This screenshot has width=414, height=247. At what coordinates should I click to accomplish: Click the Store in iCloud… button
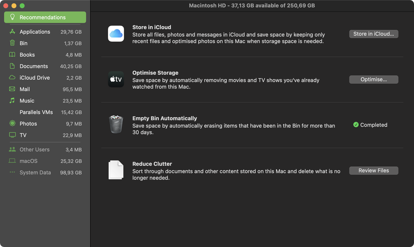374,34
